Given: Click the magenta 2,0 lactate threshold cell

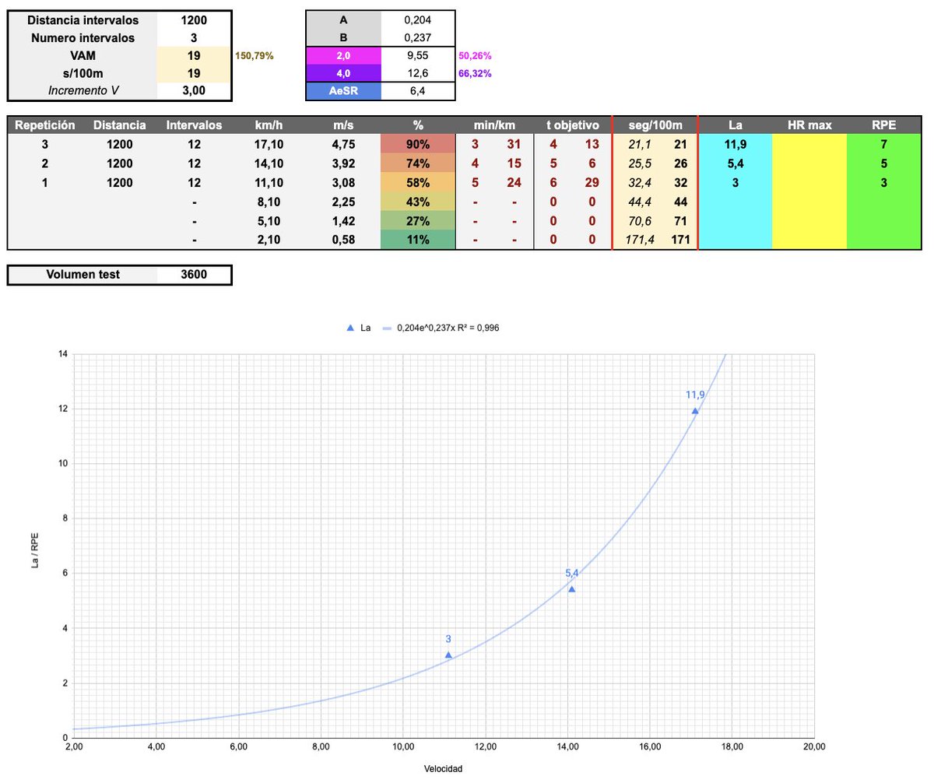Looking at the screenshot, I should tap(345, 55).
